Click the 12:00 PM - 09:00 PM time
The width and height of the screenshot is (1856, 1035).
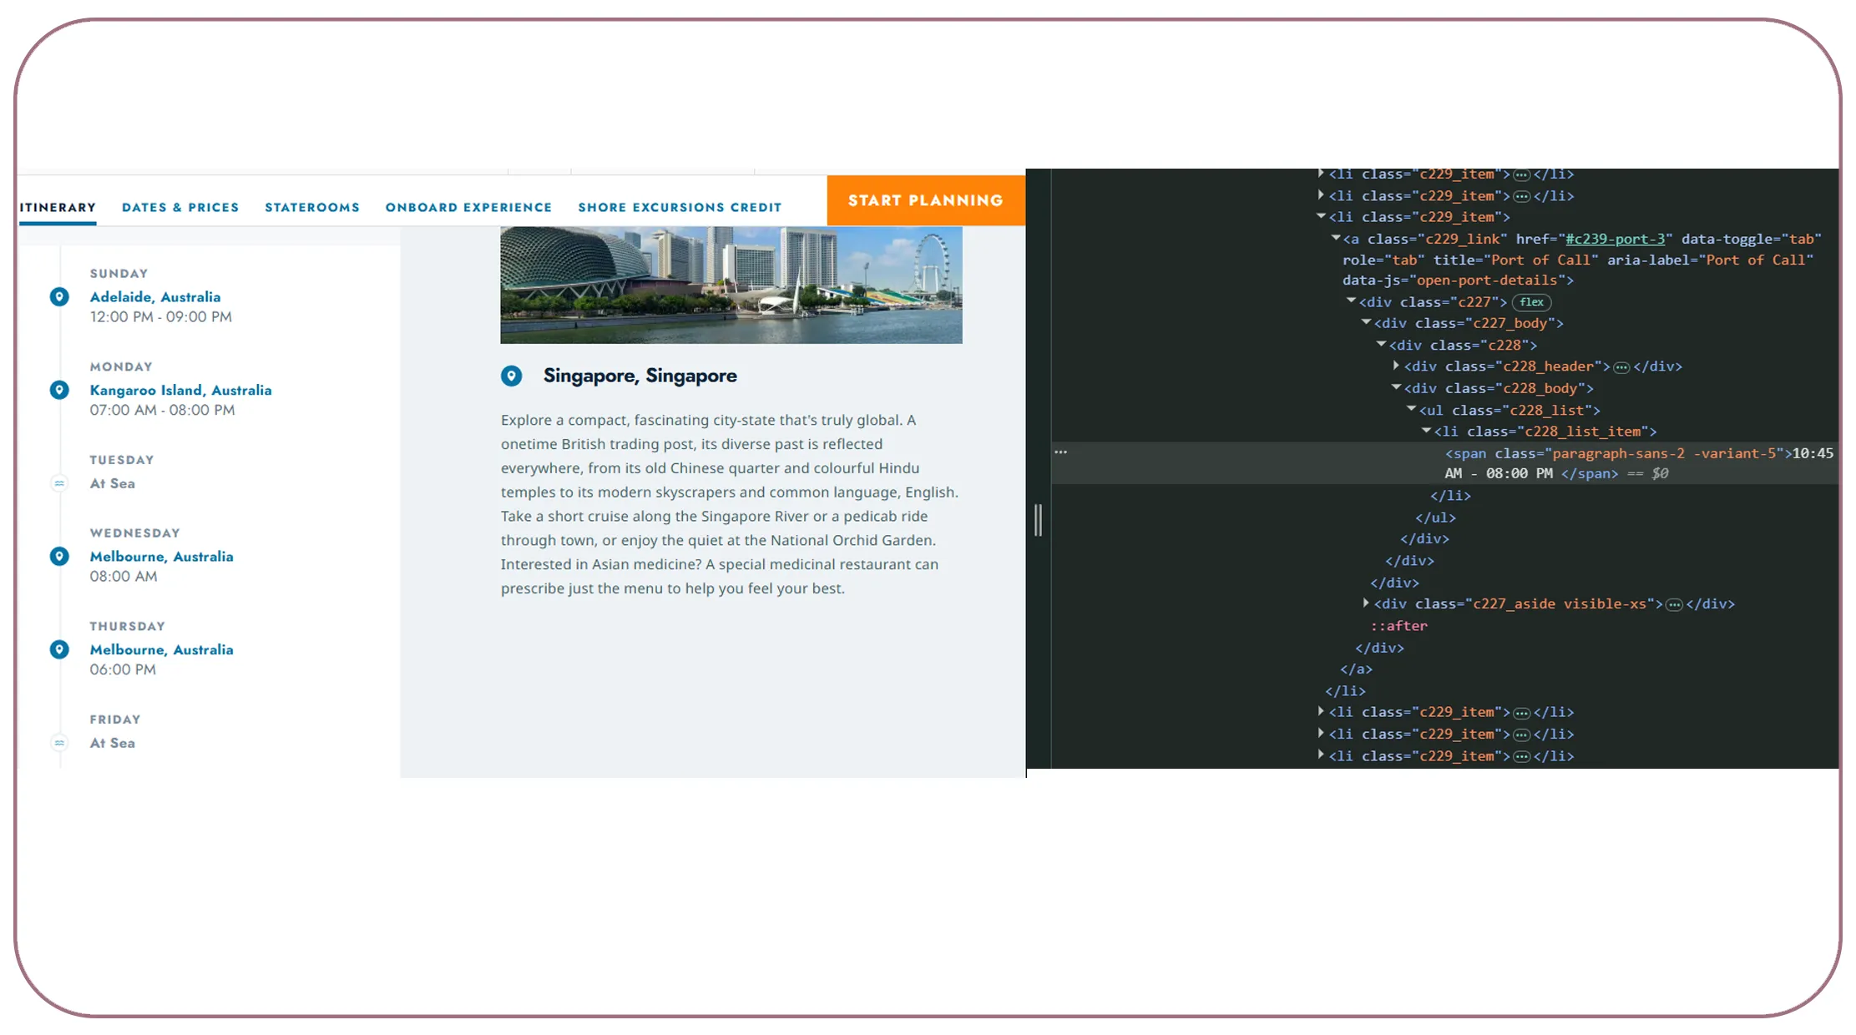161,317
